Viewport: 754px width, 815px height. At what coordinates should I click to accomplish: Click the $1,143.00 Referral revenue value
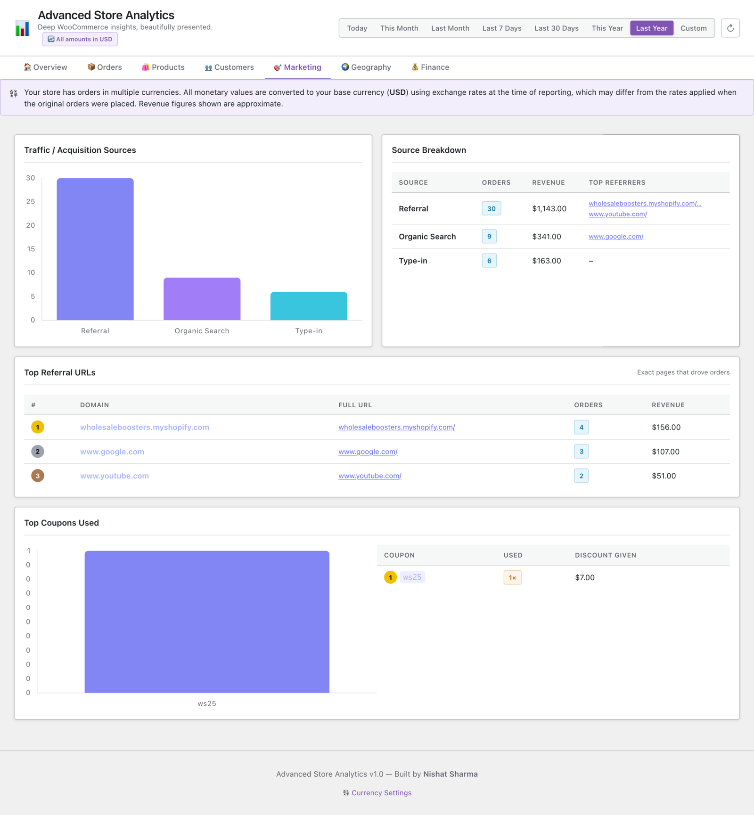coord(549,208)
